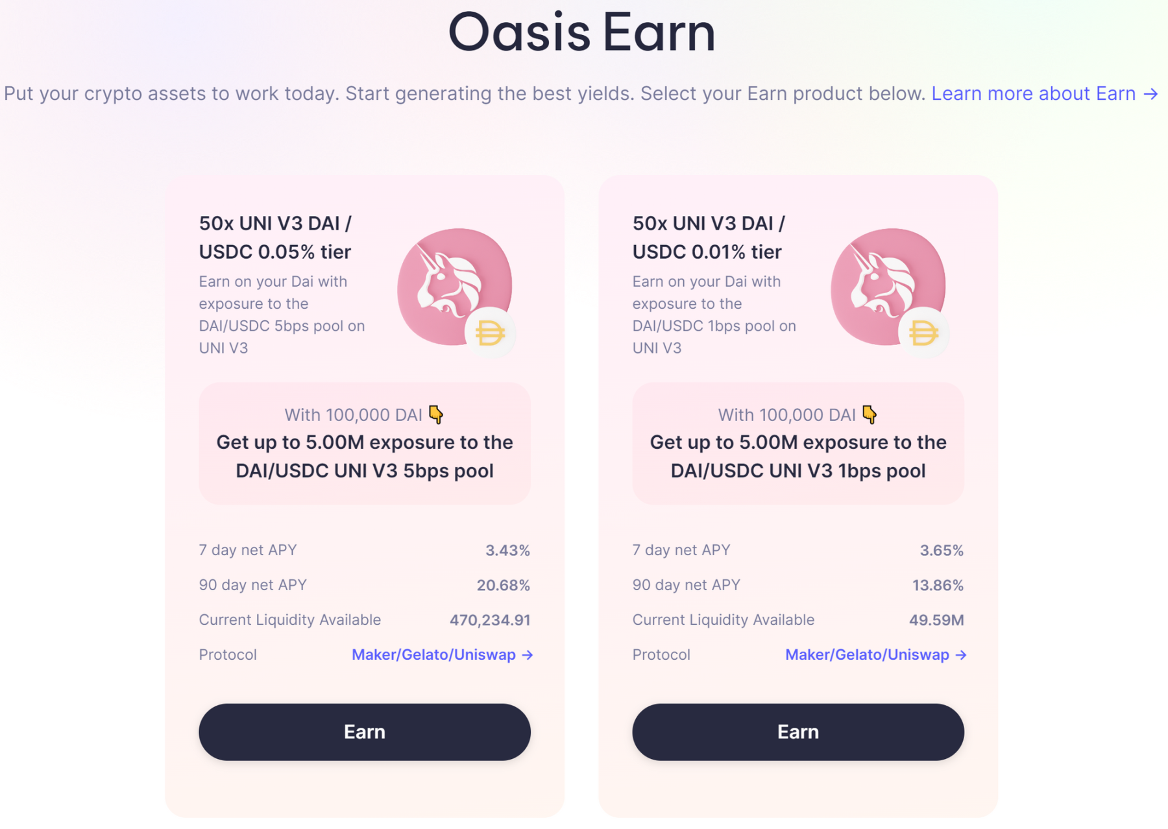Click the 20.68% 90 day net APY value
The width and height of the screenshot is (1168, 829).
click(x=503, y=585)
